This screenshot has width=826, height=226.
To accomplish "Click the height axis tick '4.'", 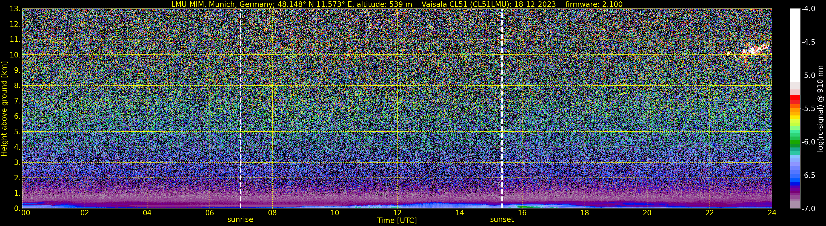I will (17, 147).
